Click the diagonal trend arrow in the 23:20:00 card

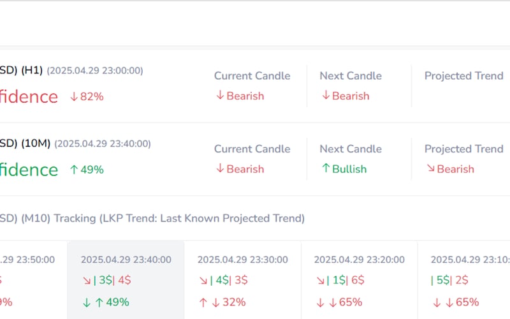click(x=319, y=280)
